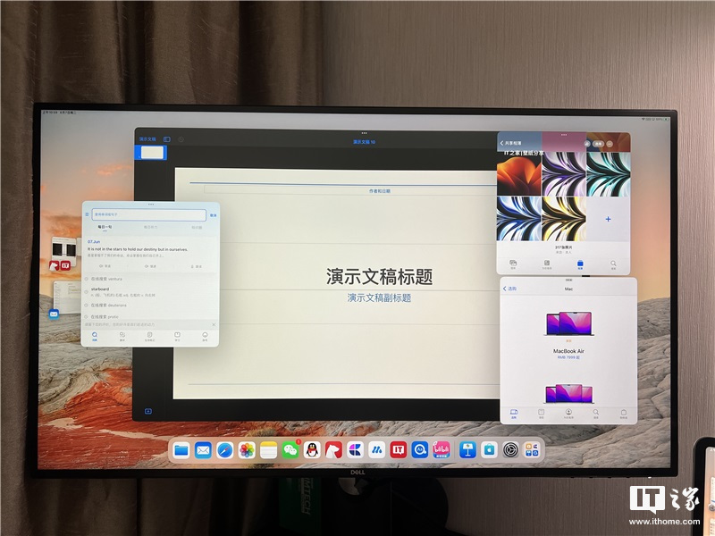Open the QQ penguin app in the dock
Screen dimensions: 715x536
coord(312,450)
